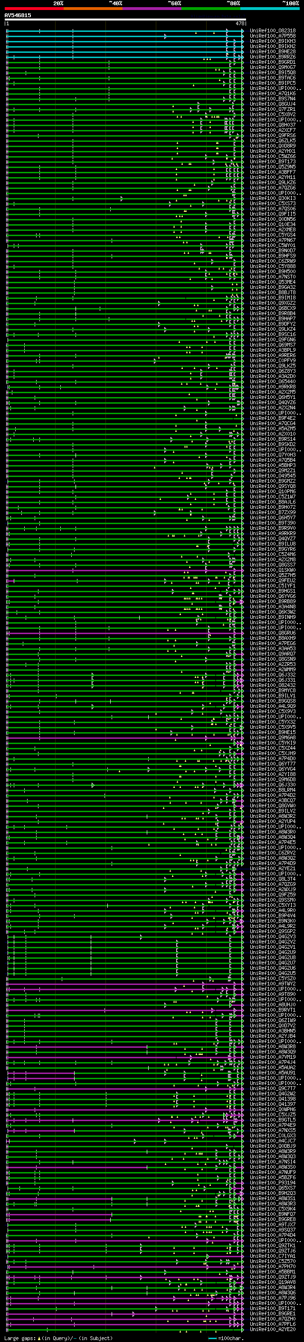This screenshot has height=1342, width=304.
Task: Click hit label UniRef100_Q9FRS6
Action: click(273, 136)
